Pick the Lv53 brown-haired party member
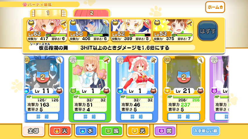This screenshot has height=139, width=248. tap(173, 30)
